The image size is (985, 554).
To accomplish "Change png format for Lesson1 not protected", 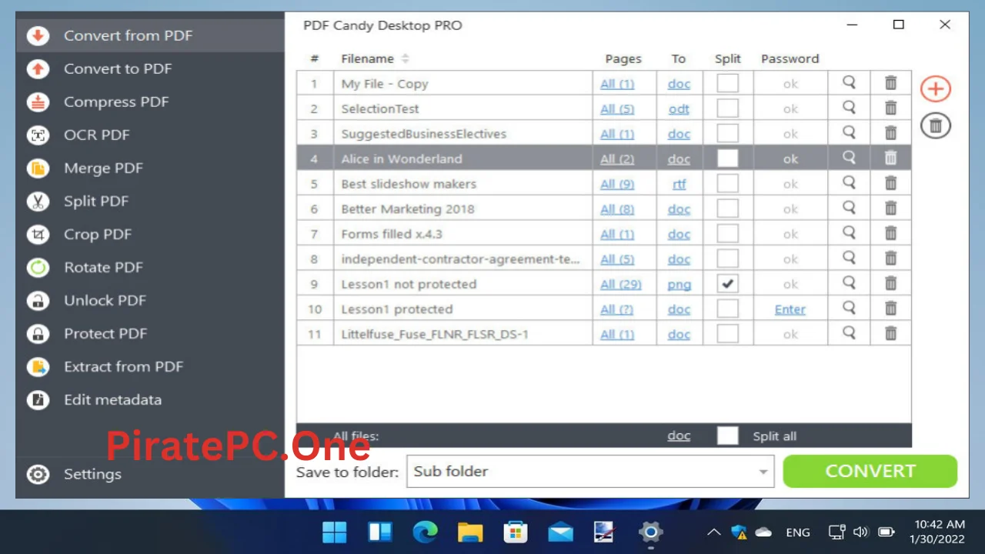I will [679, 284].
